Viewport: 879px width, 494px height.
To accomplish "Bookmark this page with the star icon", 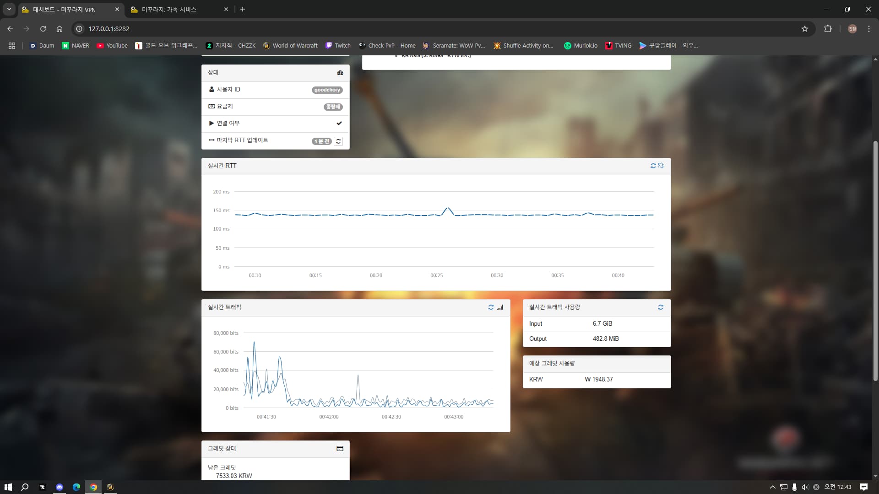I will click(x=805, y=29).
